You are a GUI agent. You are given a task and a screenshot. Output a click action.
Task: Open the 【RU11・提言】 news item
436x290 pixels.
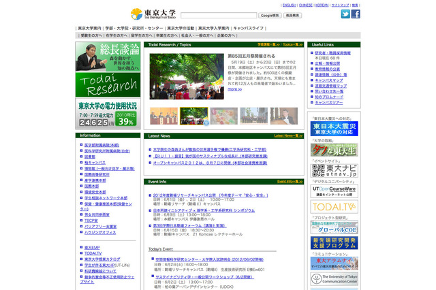click(211, 157)
